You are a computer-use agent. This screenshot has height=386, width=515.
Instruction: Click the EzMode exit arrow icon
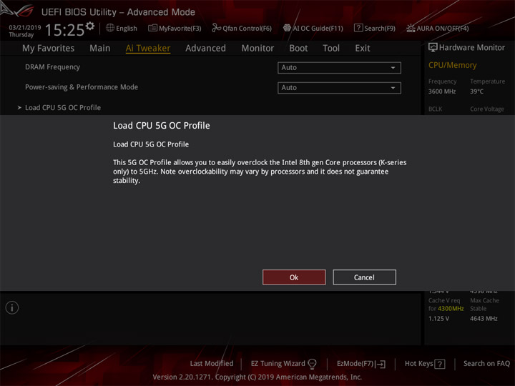(x=381, y=364)
